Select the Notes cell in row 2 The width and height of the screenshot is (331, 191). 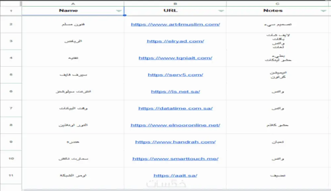coord(278,24)
